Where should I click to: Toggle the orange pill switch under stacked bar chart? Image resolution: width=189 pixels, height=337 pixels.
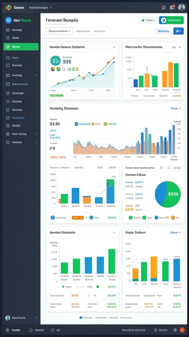point(78,218)
